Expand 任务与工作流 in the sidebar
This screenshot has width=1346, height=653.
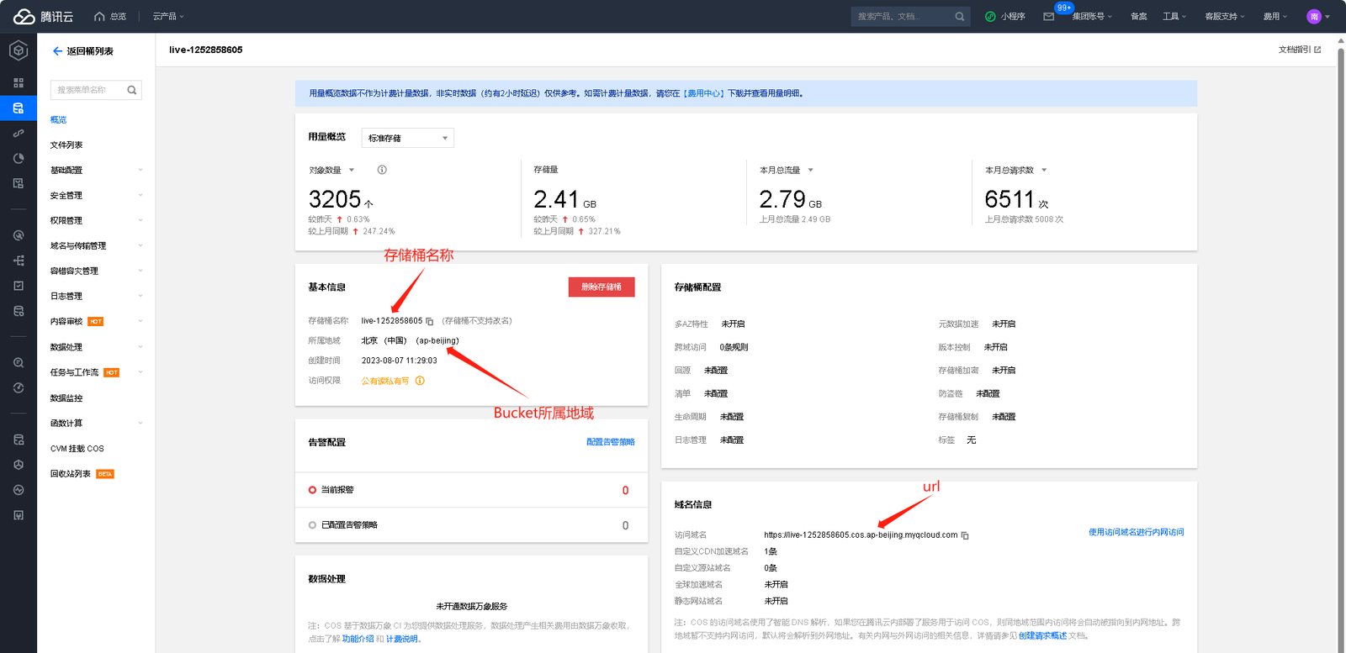click(x=96, y=372)
